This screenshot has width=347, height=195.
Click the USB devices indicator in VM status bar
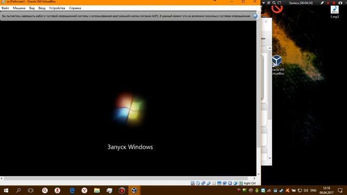click(209, 183)
